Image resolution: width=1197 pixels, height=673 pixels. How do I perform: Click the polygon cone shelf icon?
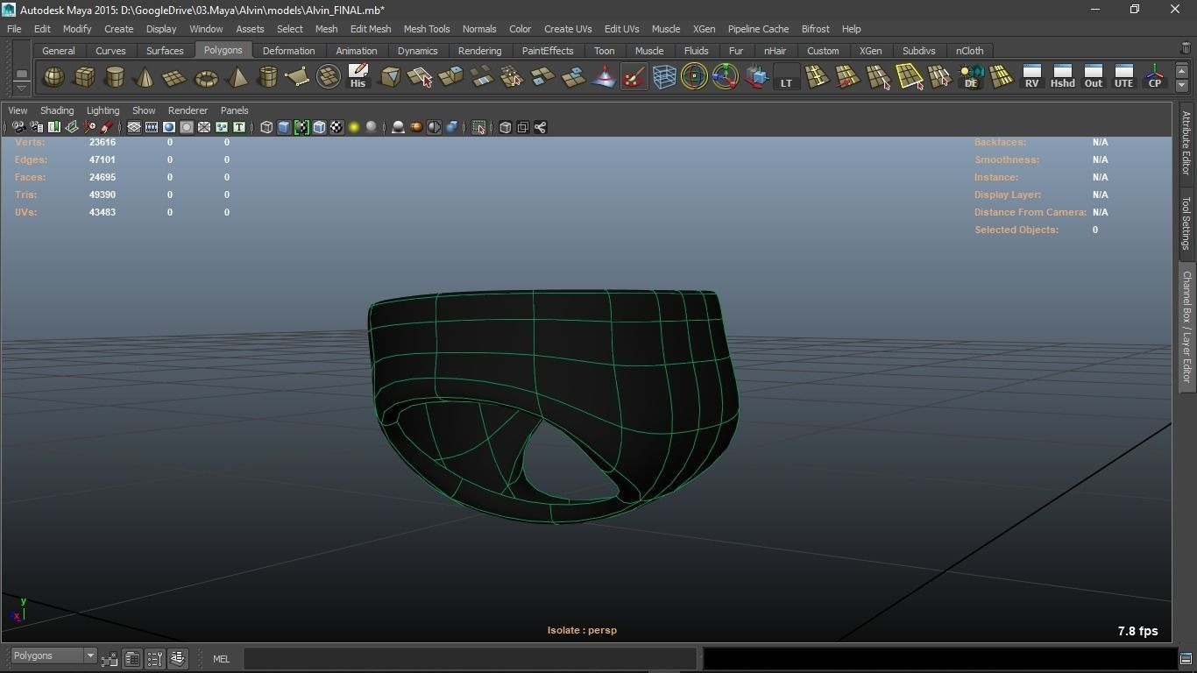click(x=145, y=78)
